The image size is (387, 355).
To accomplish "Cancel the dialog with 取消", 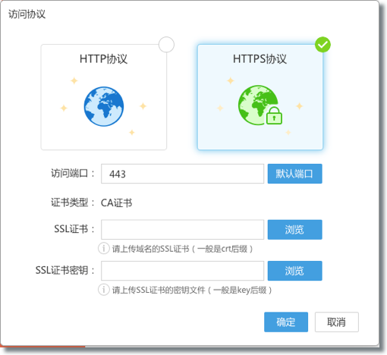I will point(337,322).
